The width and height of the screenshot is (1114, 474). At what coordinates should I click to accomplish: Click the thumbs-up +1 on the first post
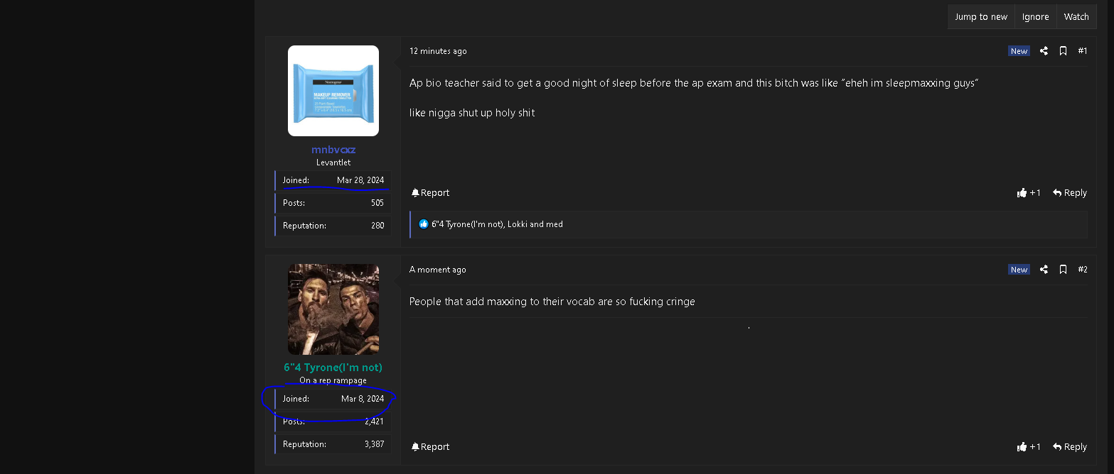[x=1029, y=193]
